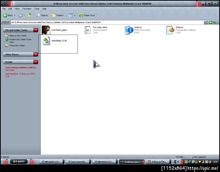The height and width of the screenshot is (172, 220).
Task: Select the skidrow MSInfo document icon
Action: click(x=129, y=30)
